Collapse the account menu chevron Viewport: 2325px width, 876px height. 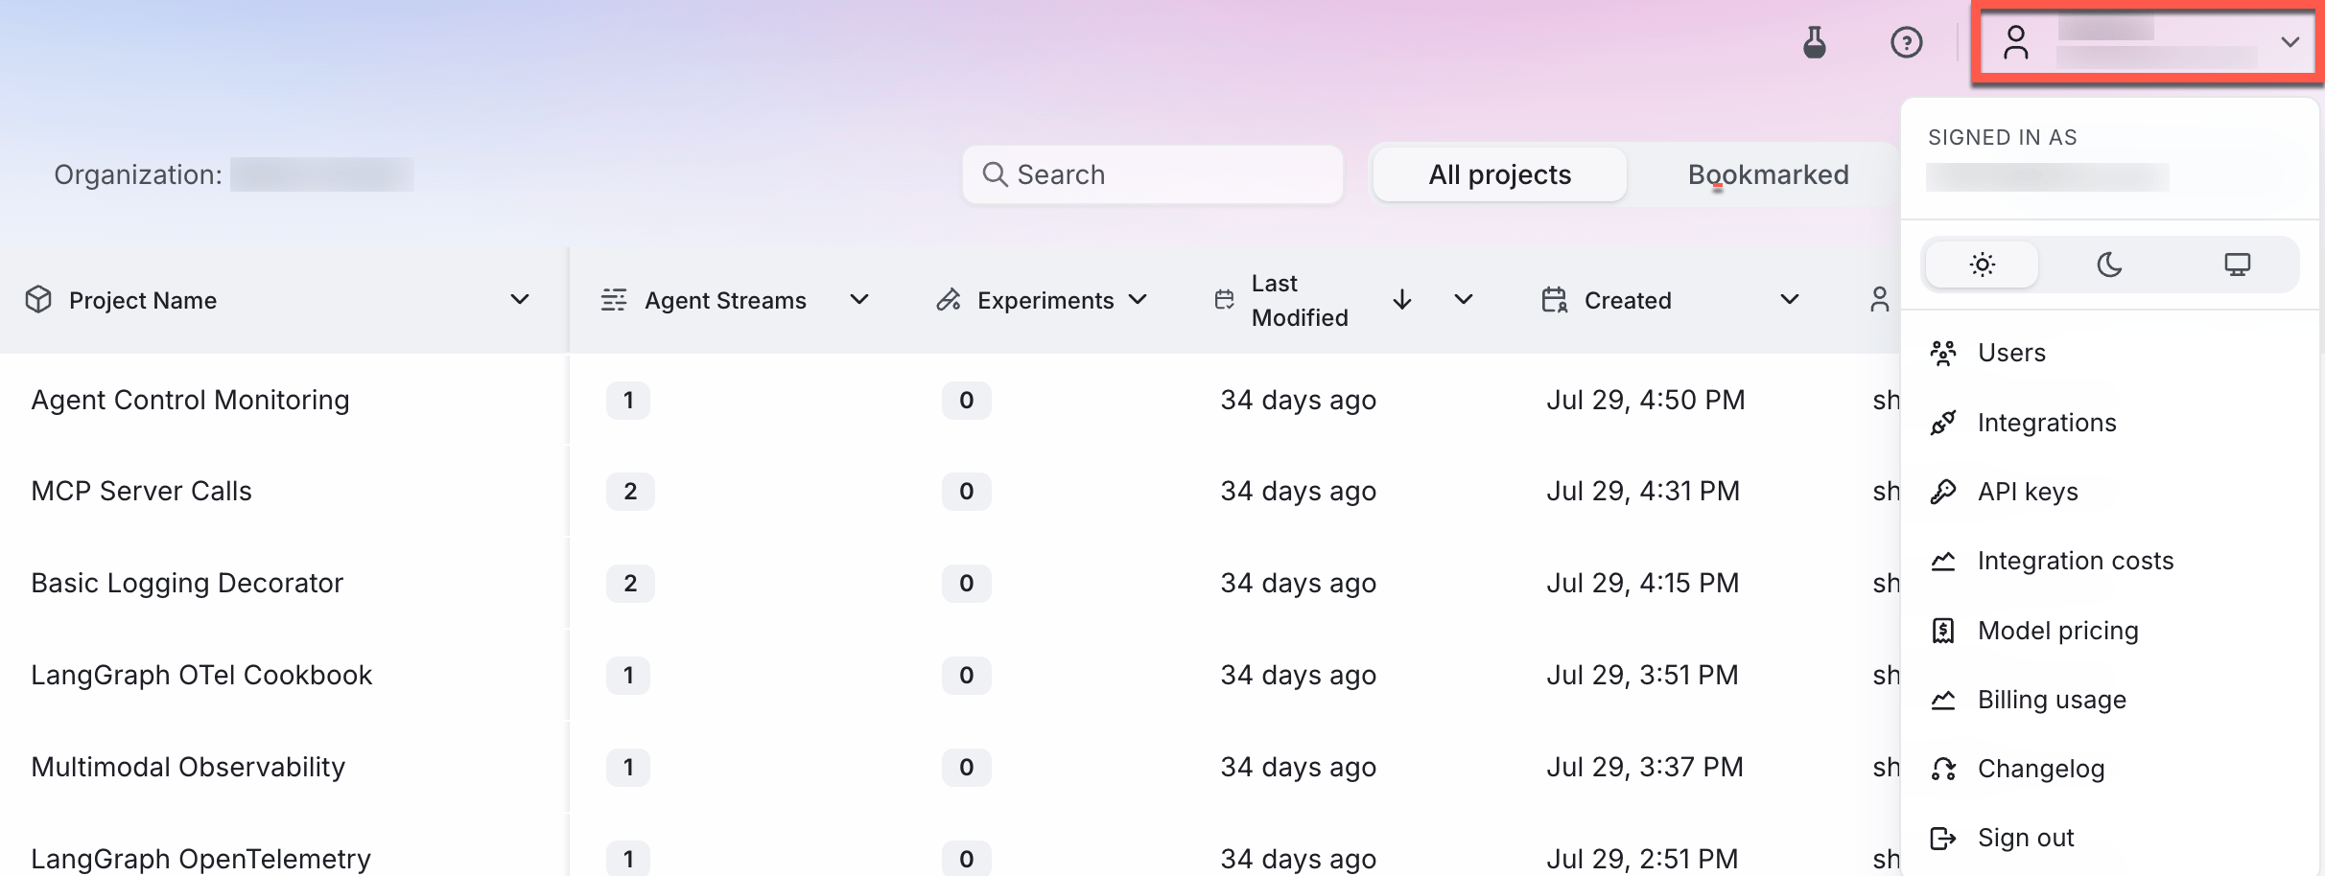click(2290, 42)
